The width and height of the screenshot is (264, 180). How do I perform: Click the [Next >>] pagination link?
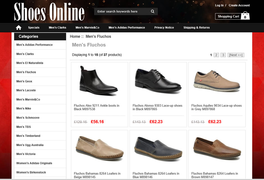coord(236,55)
